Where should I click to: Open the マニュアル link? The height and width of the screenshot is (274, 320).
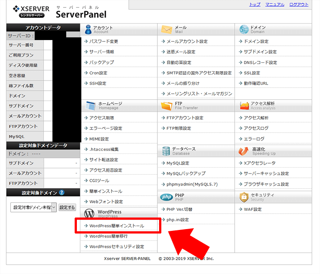[x=275, y=4]
